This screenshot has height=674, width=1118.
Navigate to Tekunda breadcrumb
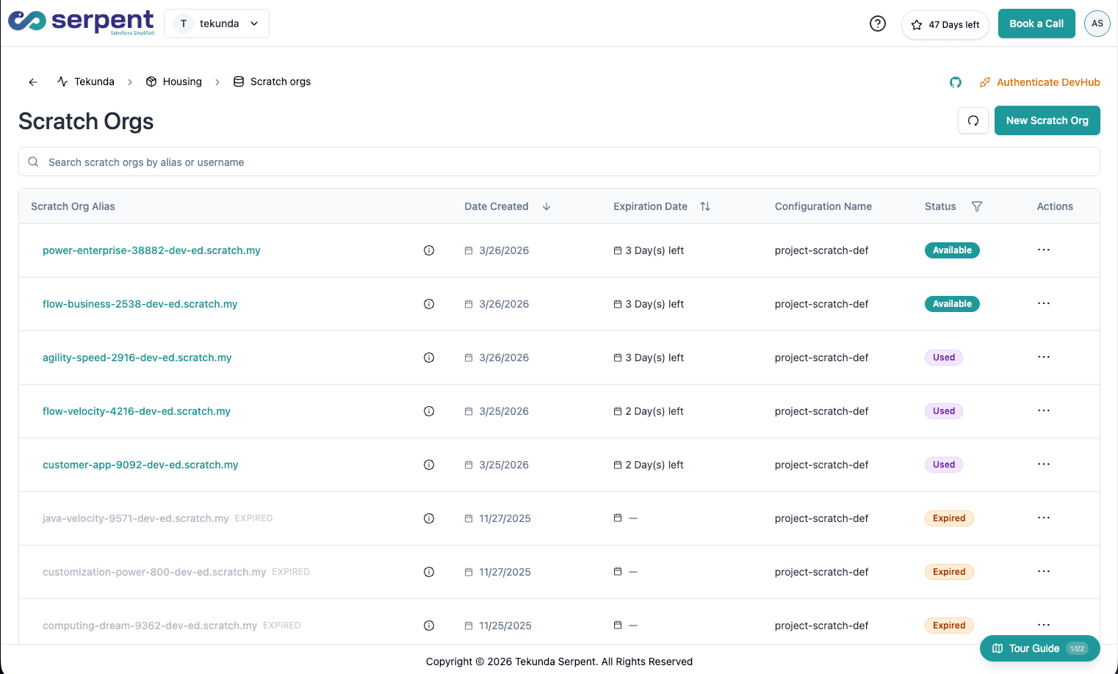[93, 81]
